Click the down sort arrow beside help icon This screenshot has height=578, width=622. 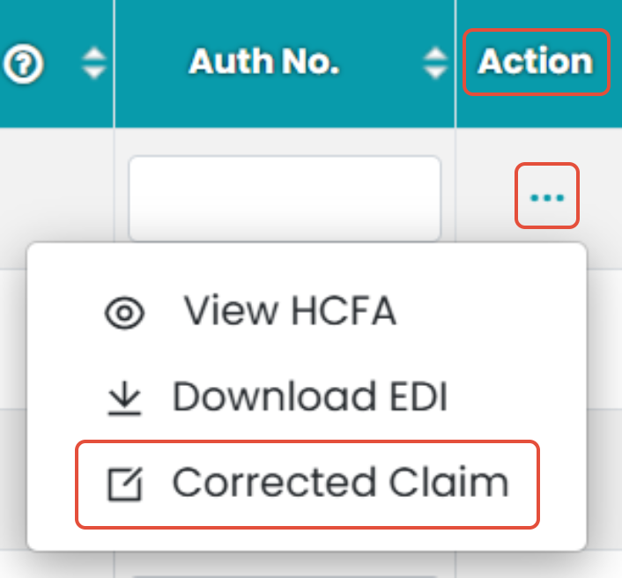(x=93, y=72)
